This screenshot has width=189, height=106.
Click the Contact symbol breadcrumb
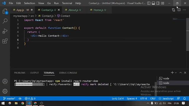(x=63, y=16)
